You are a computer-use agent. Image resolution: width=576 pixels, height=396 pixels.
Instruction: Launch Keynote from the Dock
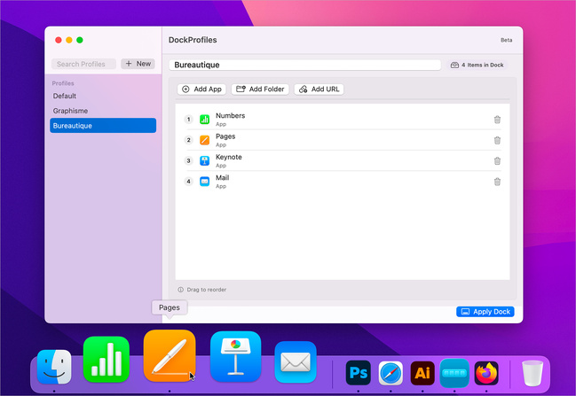235,357
